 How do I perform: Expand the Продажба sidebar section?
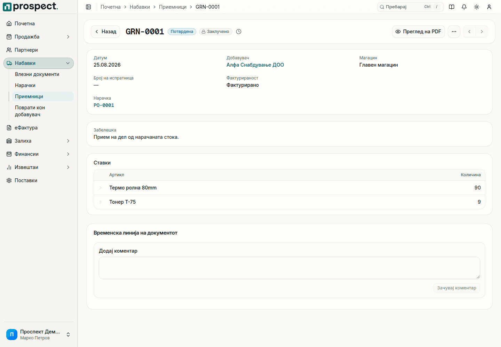point(39,37)
